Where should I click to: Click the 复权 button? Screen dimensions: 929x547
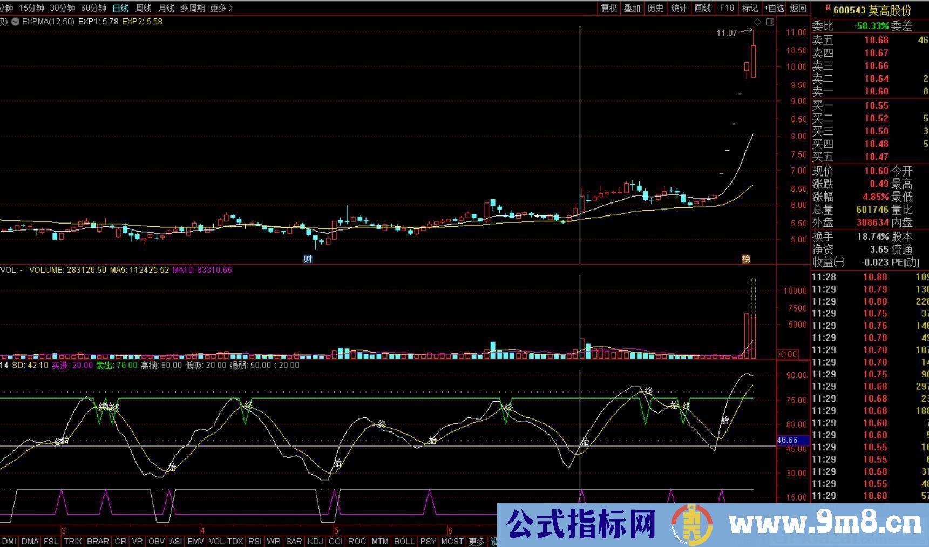pos(609,8)
